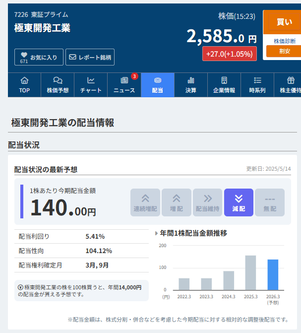Click the coin icon above 配当
301x333 pixels.
click(x=158, y=80)
